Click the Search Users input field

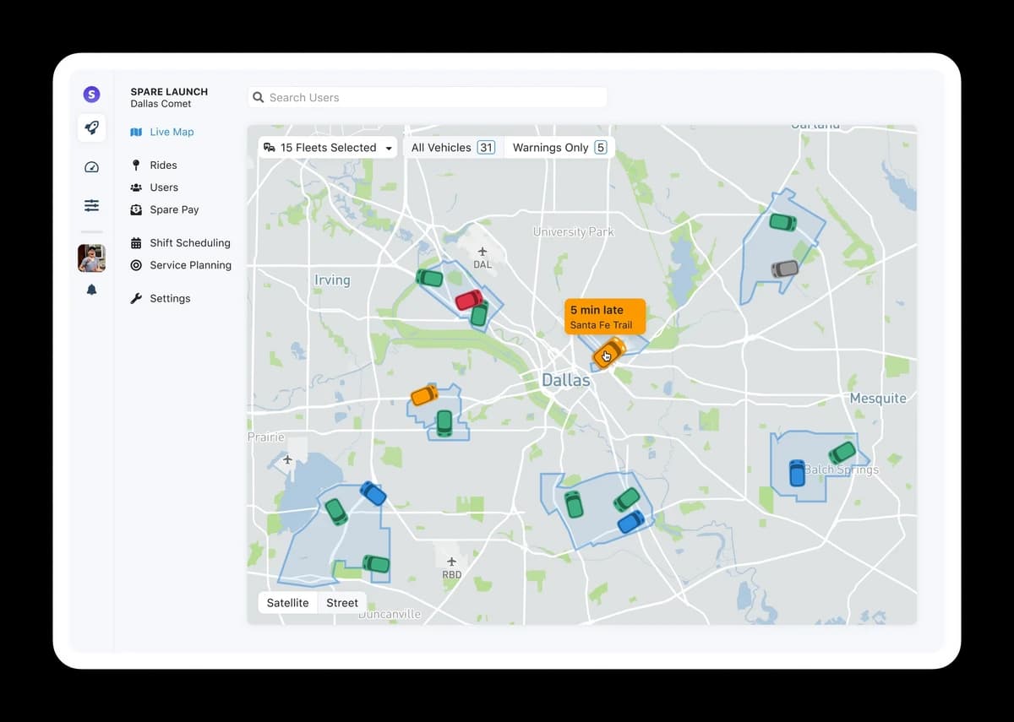click(428, 98)
